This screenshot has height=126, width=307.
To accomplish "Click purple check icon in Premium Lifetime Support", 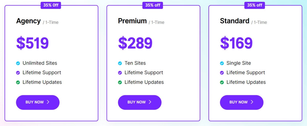I will pos(120,73).
